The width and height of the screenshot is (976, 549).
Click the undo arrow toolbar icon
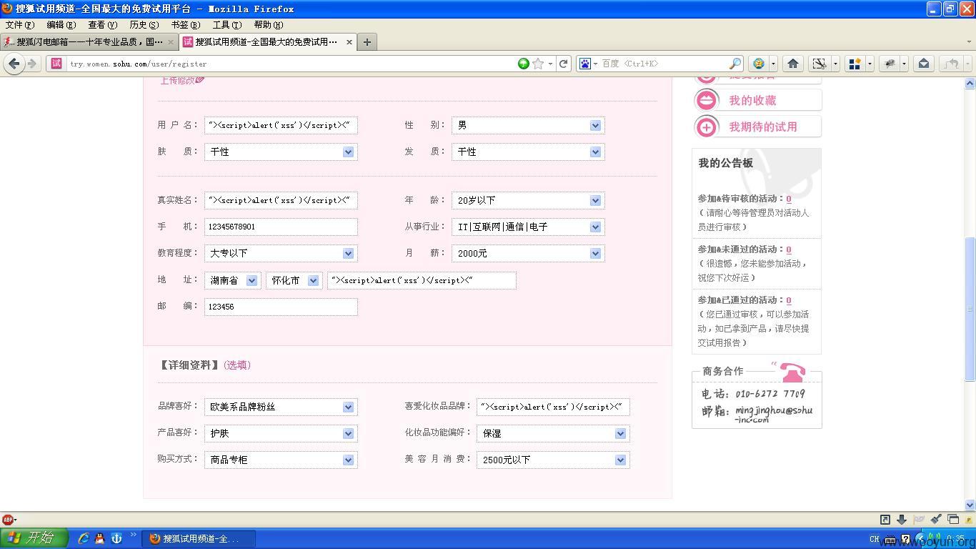952,64
